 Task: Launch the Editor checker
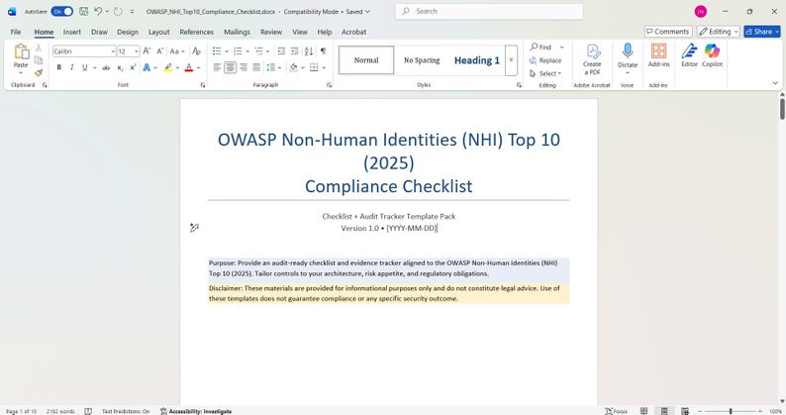point(689,55)
